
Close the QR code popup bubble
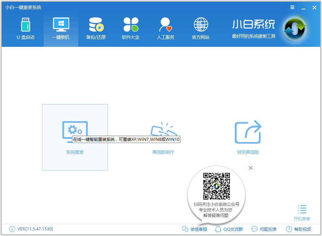click(251, 168)
